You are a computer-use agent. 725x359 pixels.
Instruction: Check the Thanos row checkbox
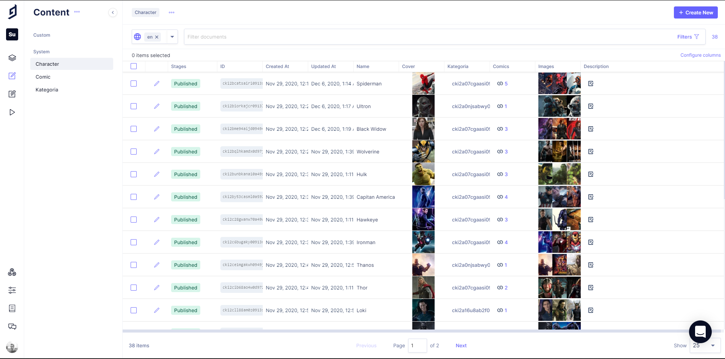click(133, 265)
